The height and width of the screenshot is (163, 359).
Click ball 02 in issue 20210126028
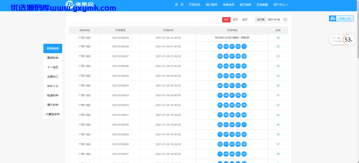(x=220, y=144)
